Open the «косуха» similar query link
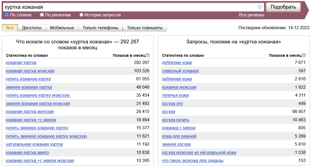The height and width of the screenshot is (166, 312). click(168, 111)
